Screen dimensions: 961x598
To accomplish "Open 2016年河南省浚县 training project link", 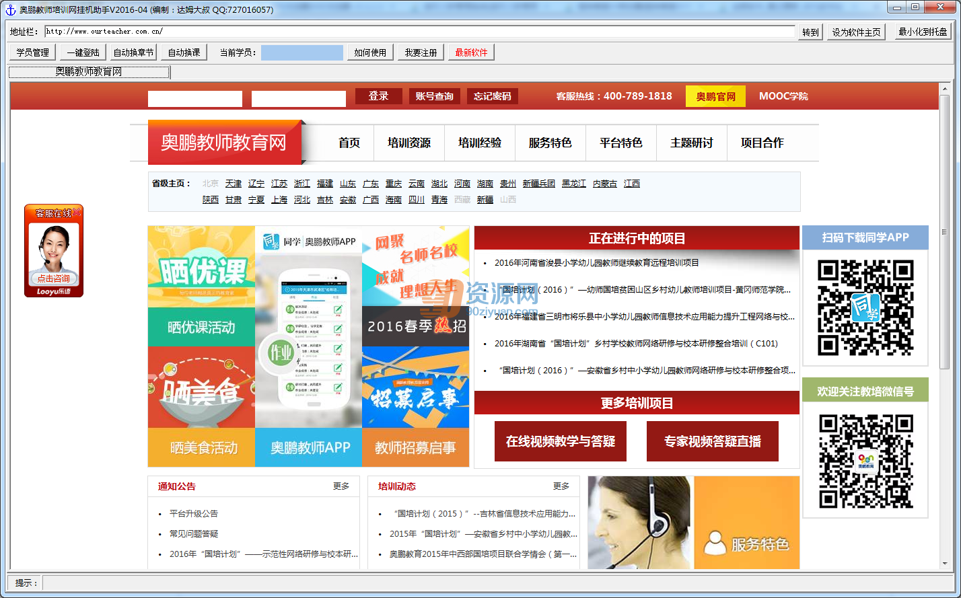I will pyautogui.click(x=597, y=263).
